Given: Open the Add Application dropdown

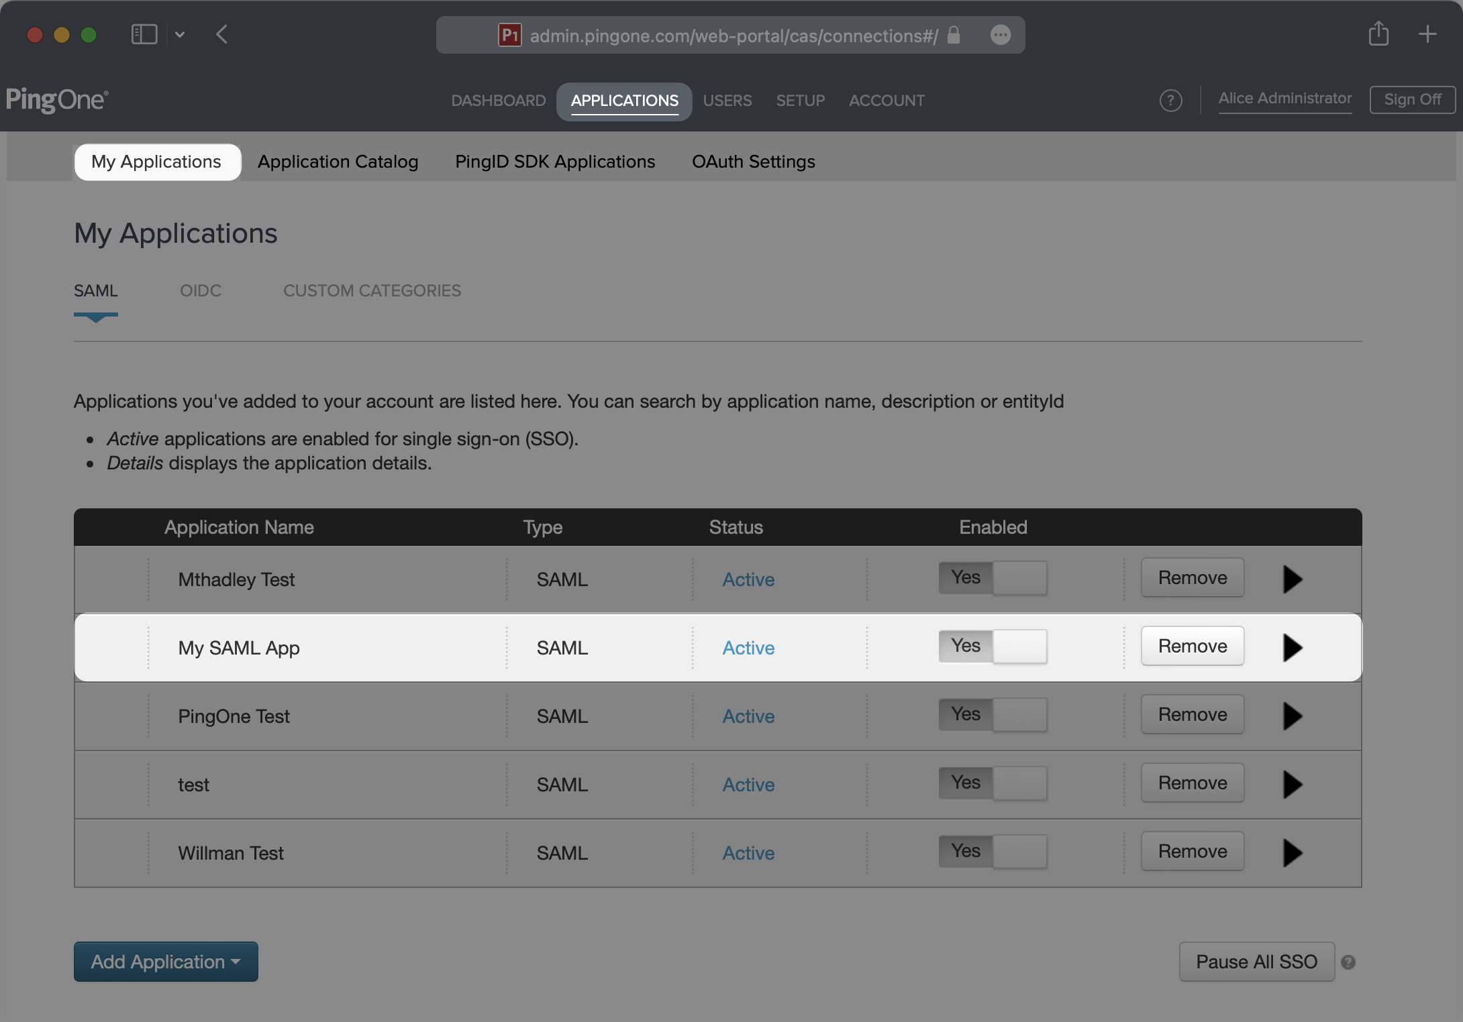Looking at the screenshot, I should [x=166, y=962].
